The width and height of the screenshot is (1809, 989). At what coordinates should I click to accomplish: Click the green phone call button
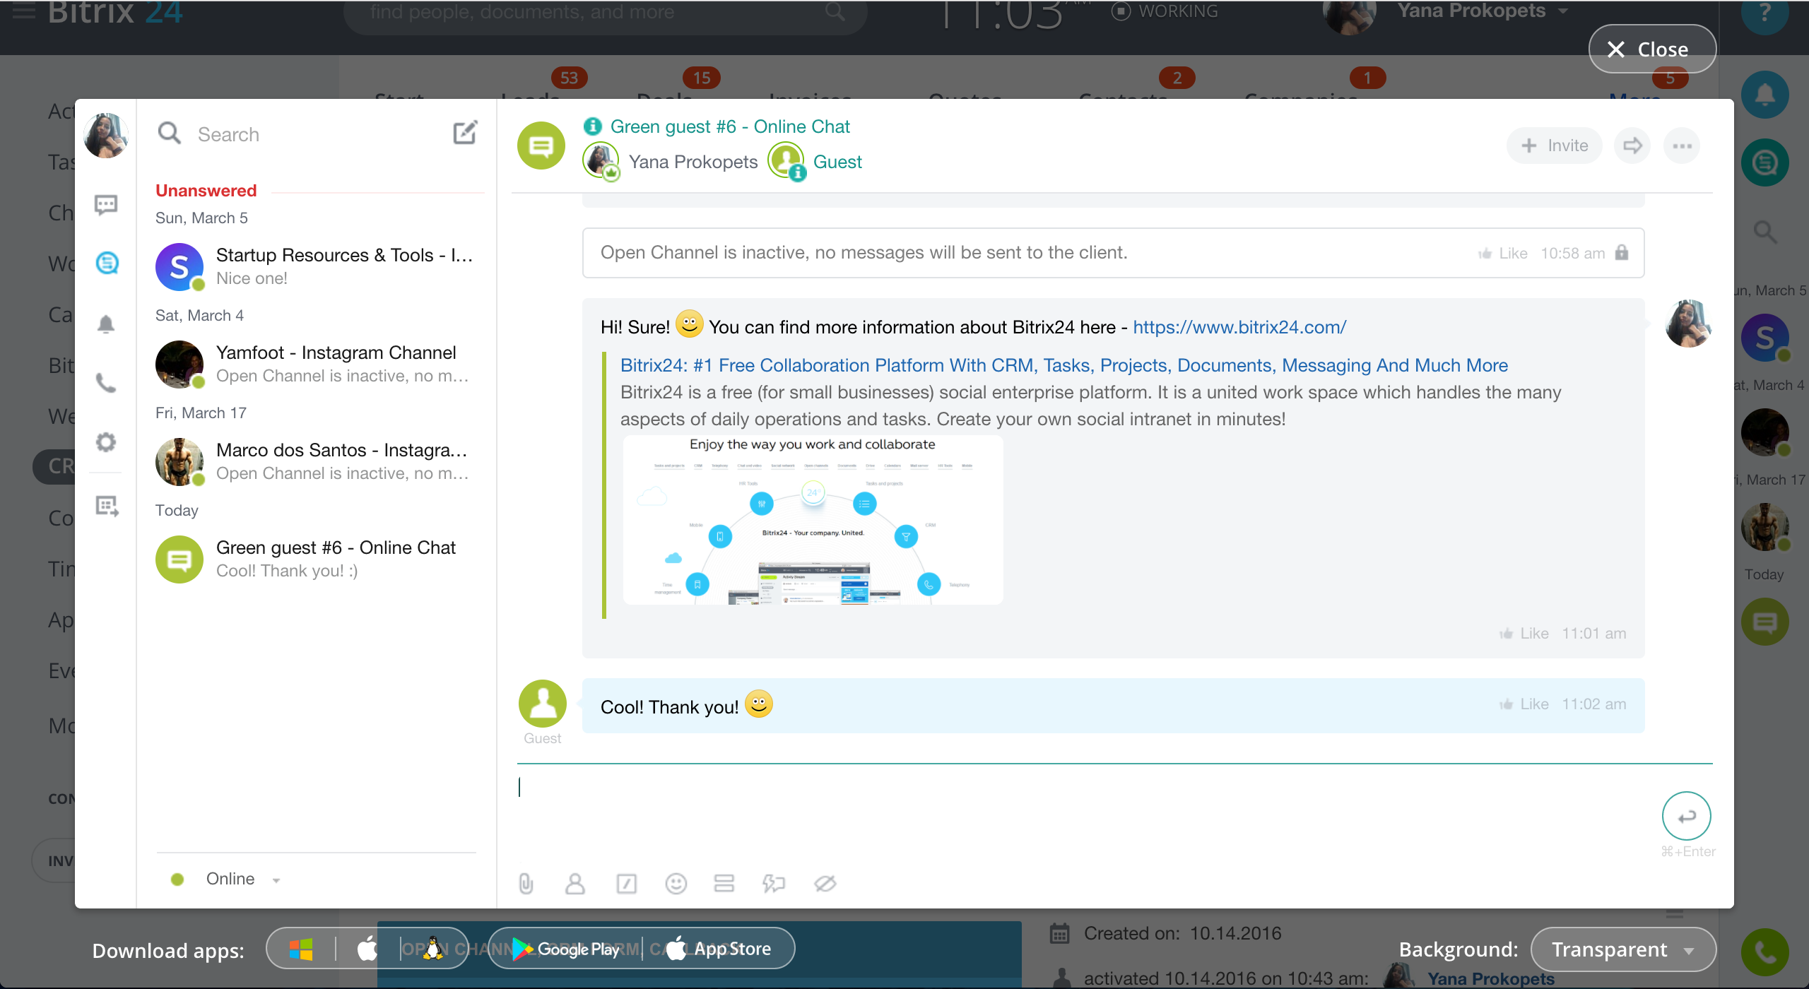pyautogui.click(x=1764, y=952)
